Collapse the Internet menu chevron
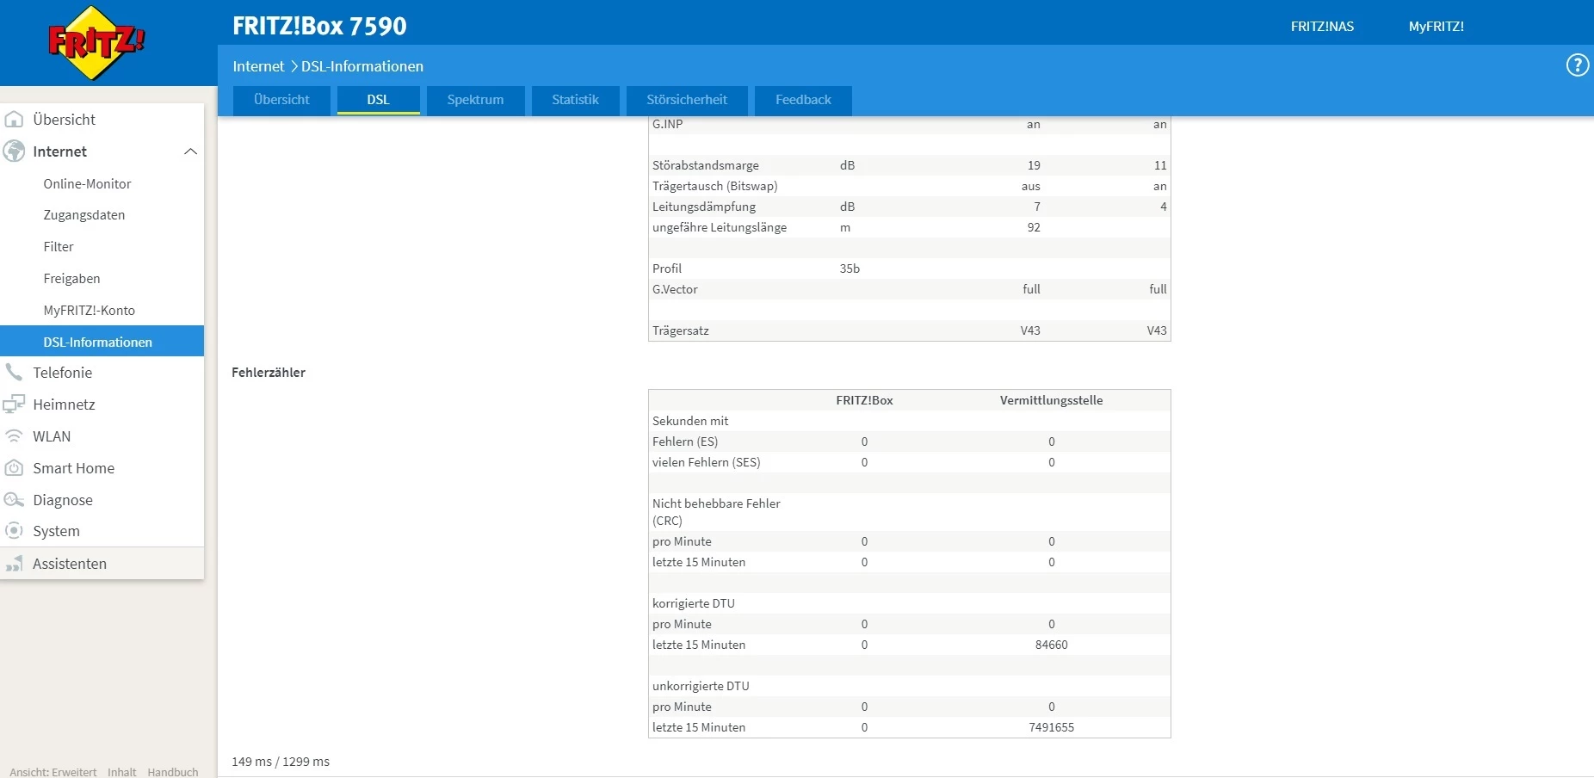 tap(190, 151)
